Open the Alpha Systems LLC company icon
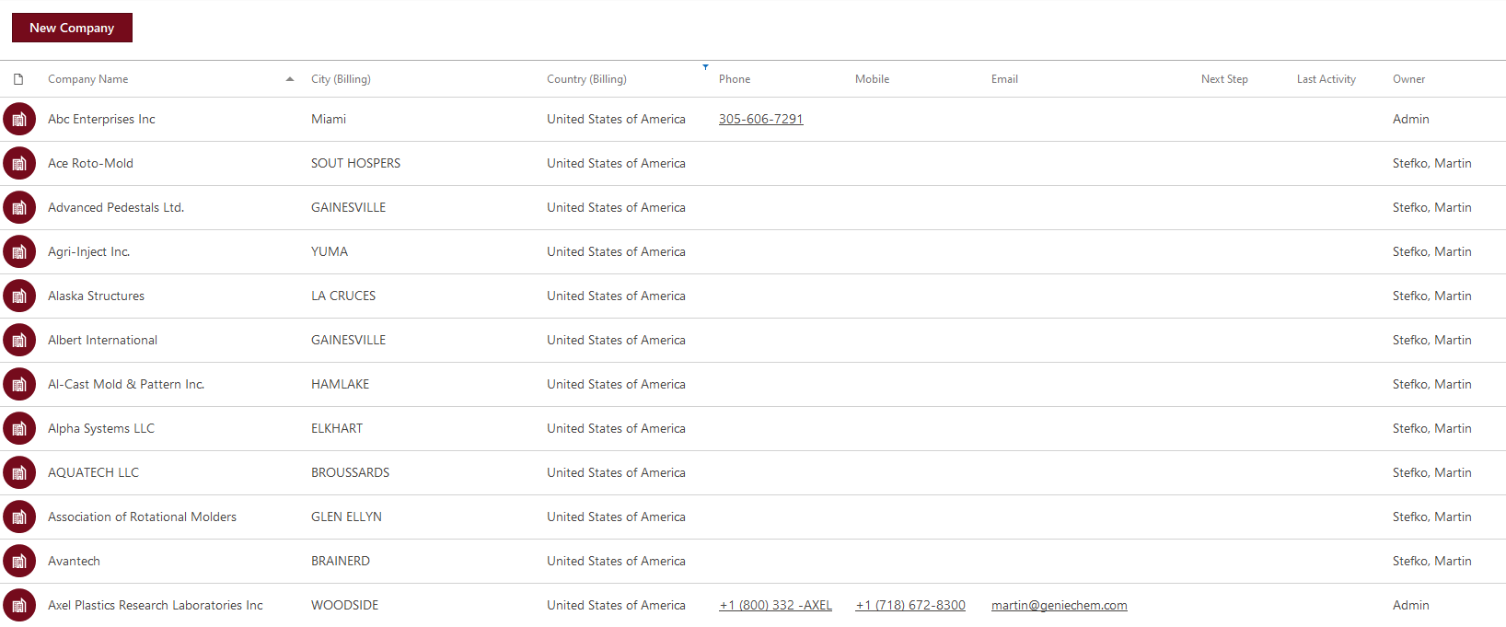This screenshot has width=1506, height=627. pos(19,428)
